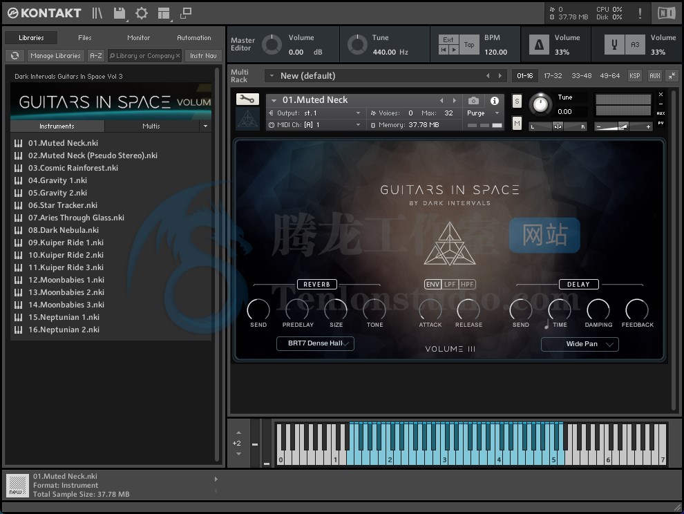The image size is (684, 514).
Task: Click the Manage Libraries button
Action: [55, 56]
